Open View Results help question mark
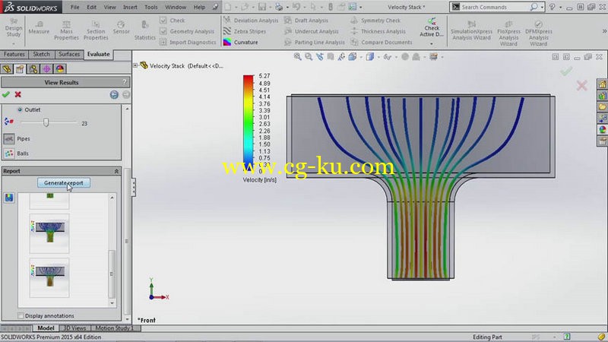This screenshot has width=608, height=342. click(125, 82)
